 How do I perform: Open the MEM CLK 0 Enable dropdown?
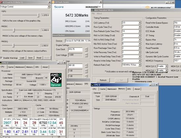click(167, 66)
